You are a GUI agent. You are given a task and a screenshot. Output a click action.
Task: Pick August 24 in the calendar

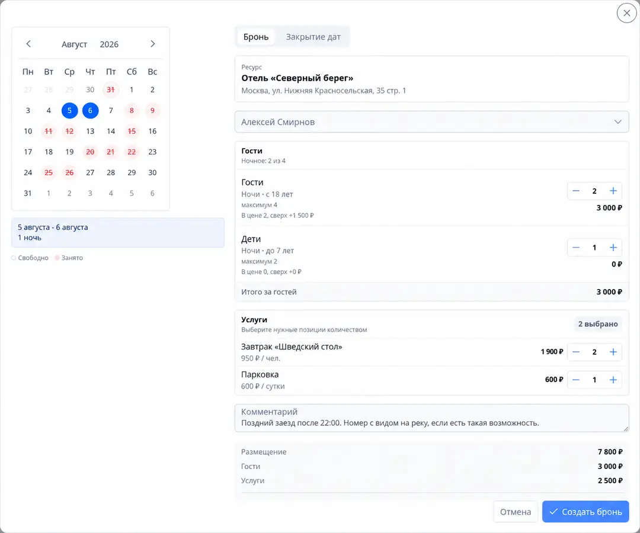pyautogui.click(x=28, y=173)
